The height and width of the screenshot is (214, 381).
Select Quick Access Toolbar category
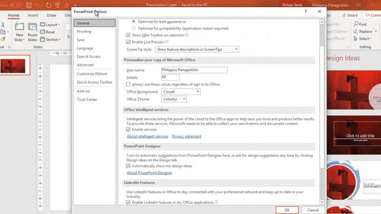pyautogui.click(x=95, y=82)
